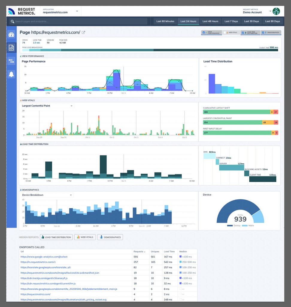Show hidden Demographics report
The height and width of the screenshot is (307, 291).
click(x=110, y=237)
